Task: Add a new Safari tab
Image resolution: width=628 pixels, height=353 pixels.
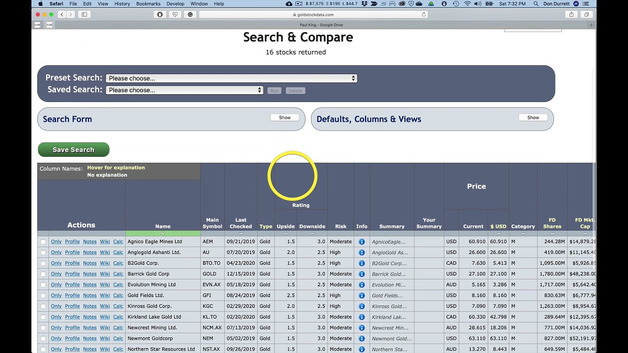Action: click(x=591, y=25)
